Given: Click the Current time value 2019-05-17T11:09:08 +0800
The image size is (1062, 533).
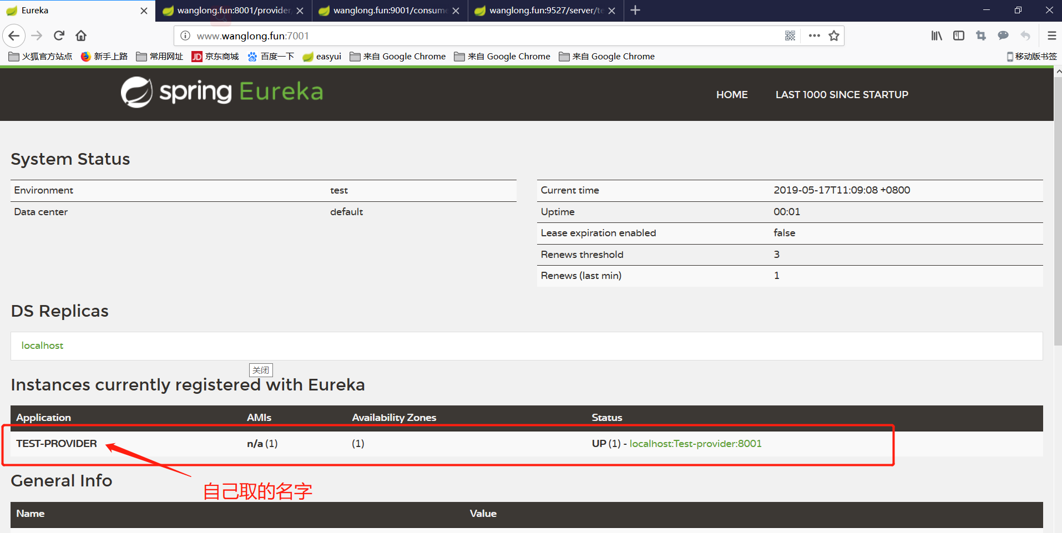Looking at the screenshot, I should (x=842, y=190).
